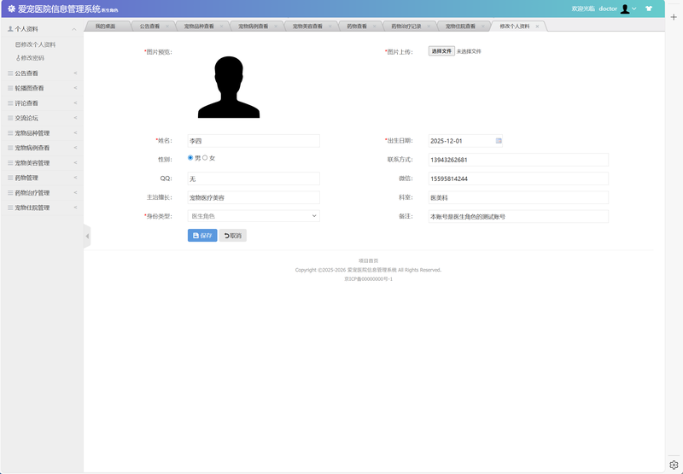683x474 pixels.
Task: Close the 药物治疗记录 tab
Action: coord(429,26)
